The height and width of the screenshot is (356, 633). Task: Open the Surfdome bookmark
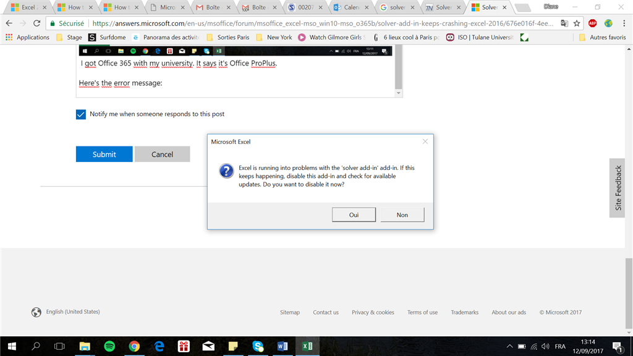[x=107, y=37]
